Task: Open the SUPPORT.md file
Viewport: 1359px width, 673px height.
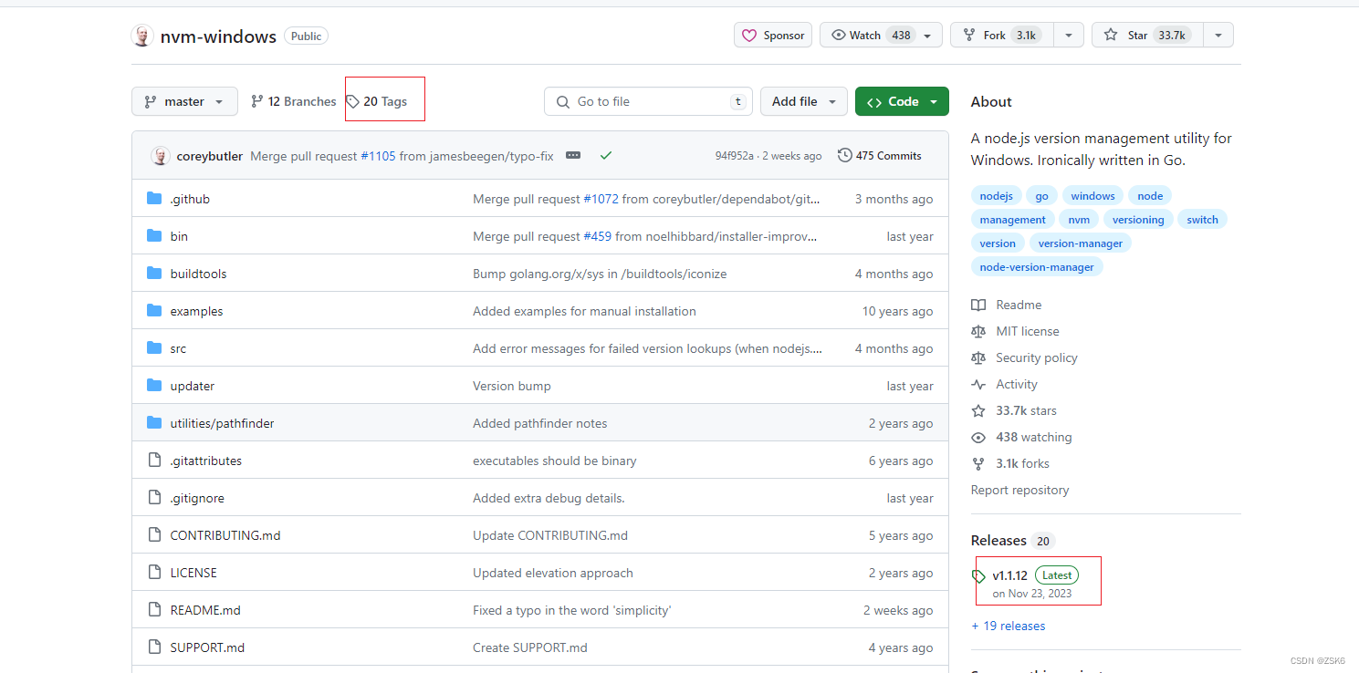Action: pos(207,647)
